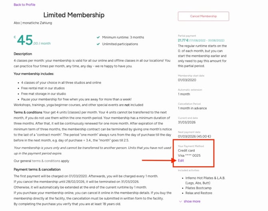The height and width of the screenshot is (211, 268).
Task: Click the euro symbol before price 45
Action: (15, 37)
